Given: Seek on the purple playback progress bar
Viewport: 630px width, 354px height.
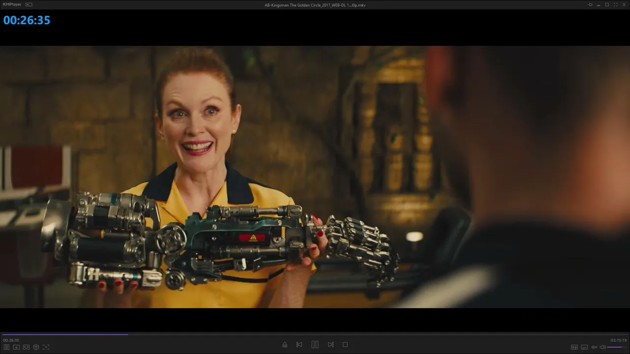Looking at the screenshot, I should tap(315, 334).
